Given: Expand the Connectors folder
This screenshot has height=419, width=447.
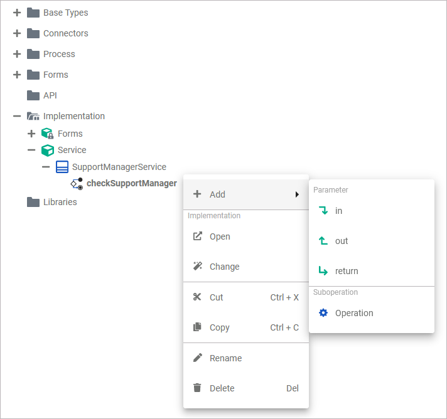Looking at the screenshot, I should pos(17,33).
